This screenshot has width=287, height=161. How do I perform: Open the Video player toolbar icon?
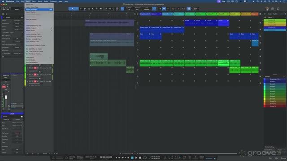point(196,8)
